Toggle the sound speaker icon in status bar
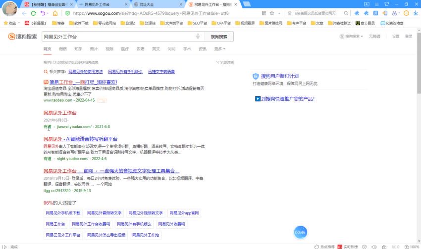Viewport: 421px width, 249px height. pyautogui.click(x=374, y=247)
